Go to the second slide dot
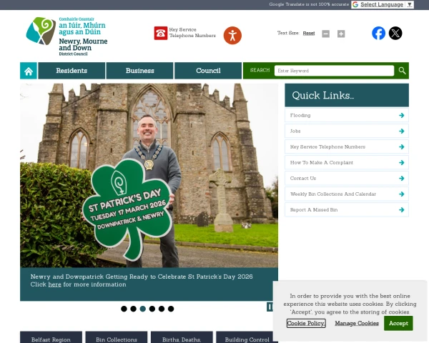This screenshot has width=429, height=343. click(x=133, y=309)
